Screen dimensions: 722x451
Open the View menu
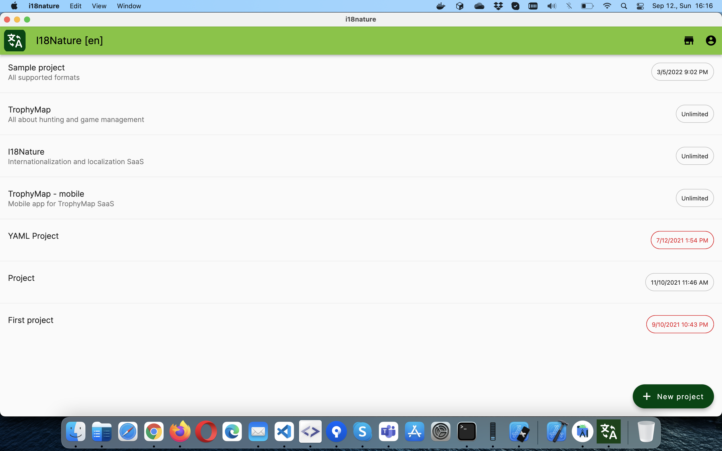[x=99, y=6]
